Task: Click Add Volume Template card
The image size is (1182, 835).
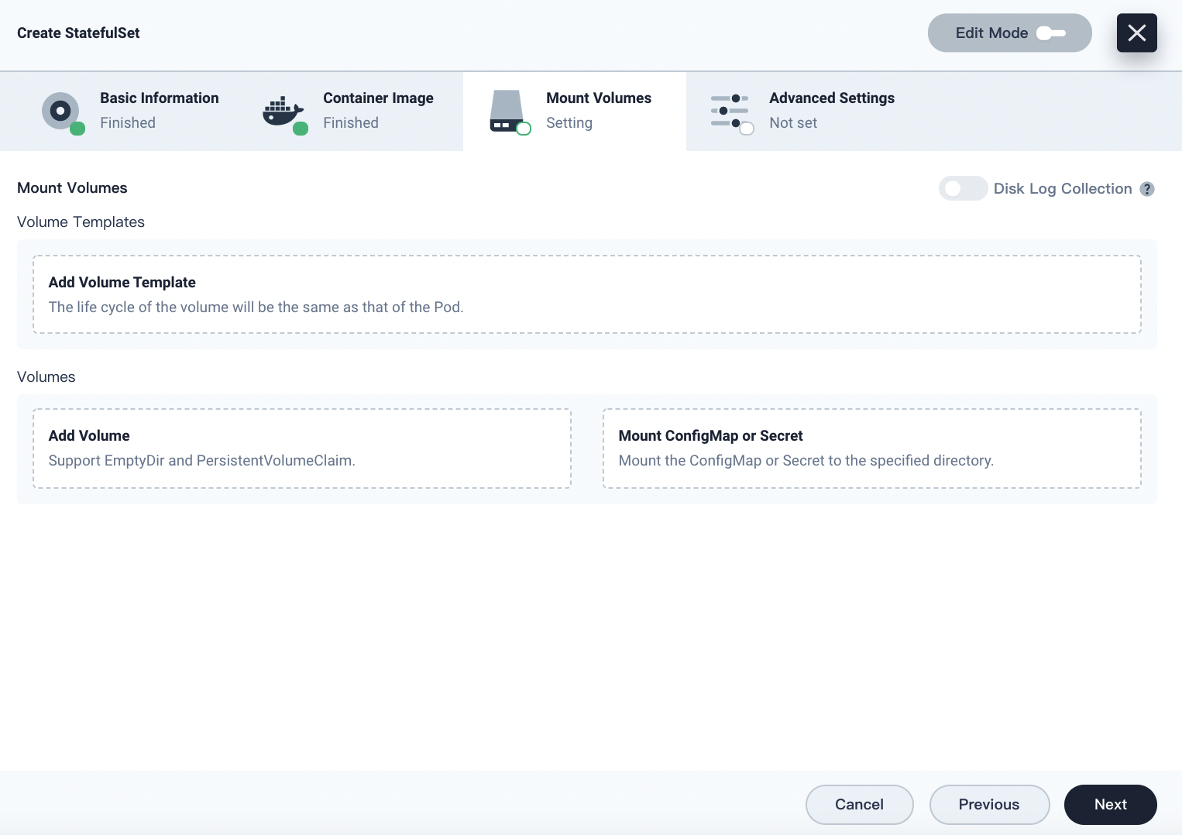Action: (587, 294)
